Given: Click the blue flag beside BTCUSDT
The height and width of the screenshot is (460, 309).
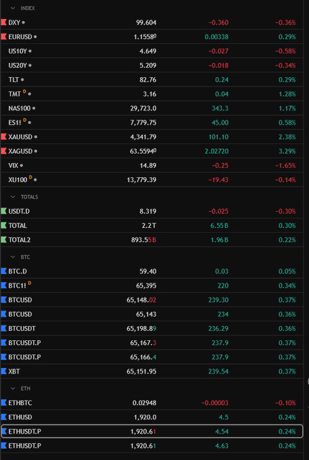Looking at the screenshot, I should point(4,328).
